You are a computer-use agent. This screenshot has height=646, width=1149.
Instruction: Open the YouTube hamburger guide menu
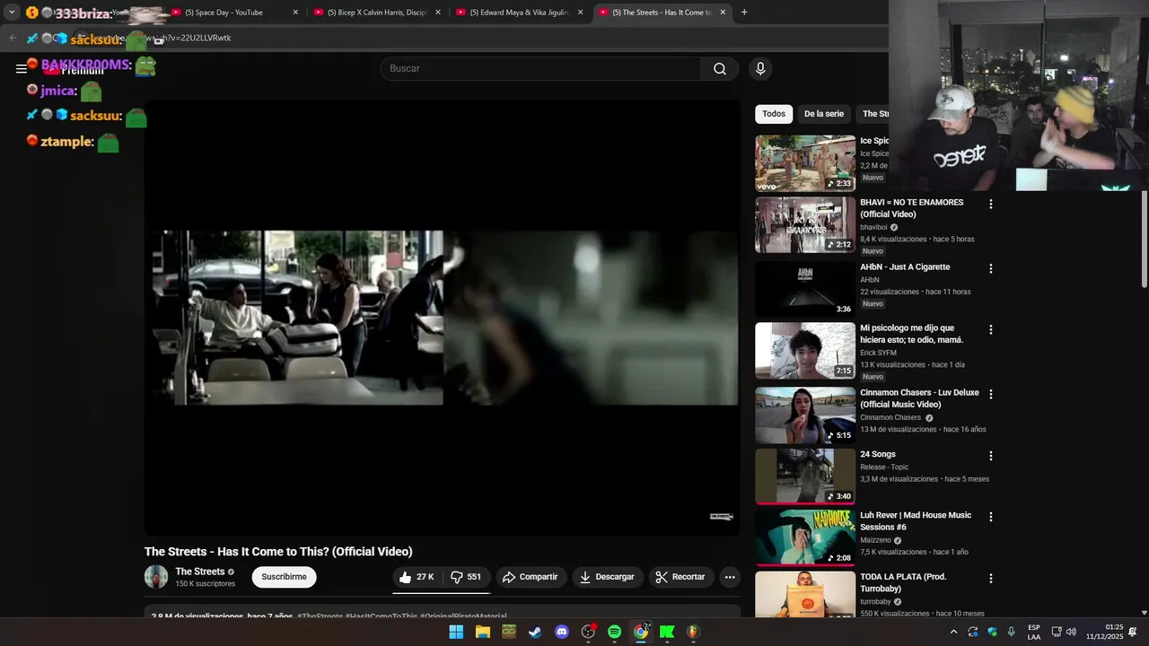22,68
